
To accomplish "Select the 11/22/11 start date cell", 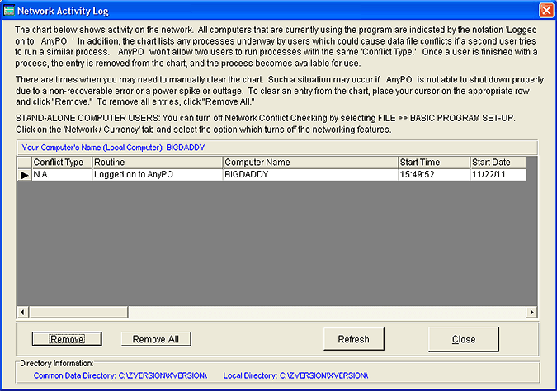I will coord(498,175).
